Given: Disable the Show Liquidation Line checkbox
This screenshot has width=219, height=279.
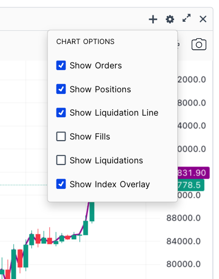Looking at the screenshot, I should tap(61, 112).
